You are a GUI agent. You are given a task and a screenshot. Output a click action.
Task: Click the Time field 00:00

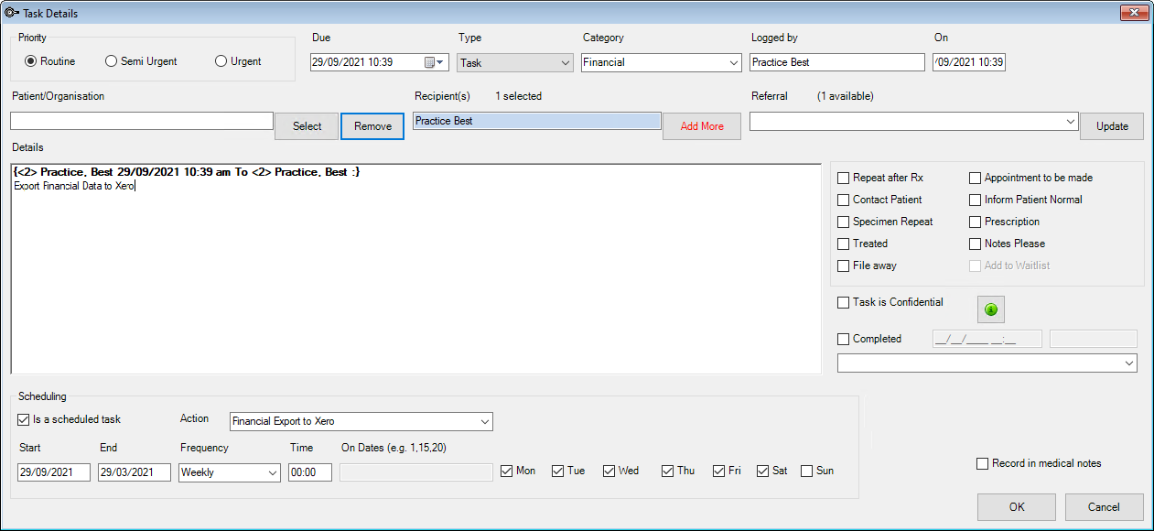click(310, 472)
